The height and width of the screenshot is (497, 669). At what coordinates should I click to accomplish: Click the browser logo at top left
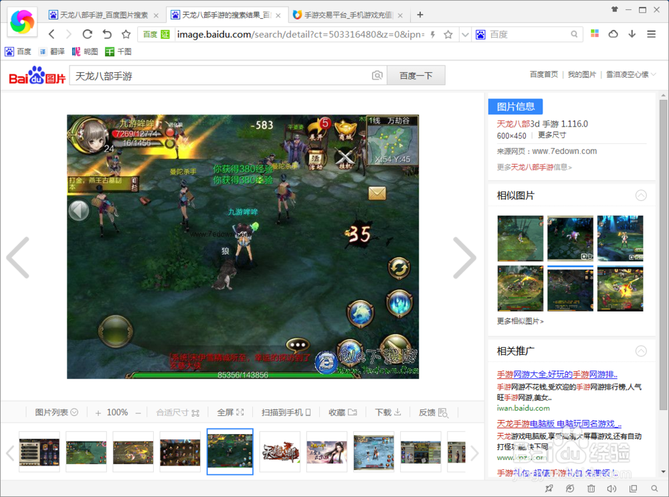(x=22, y=21)
